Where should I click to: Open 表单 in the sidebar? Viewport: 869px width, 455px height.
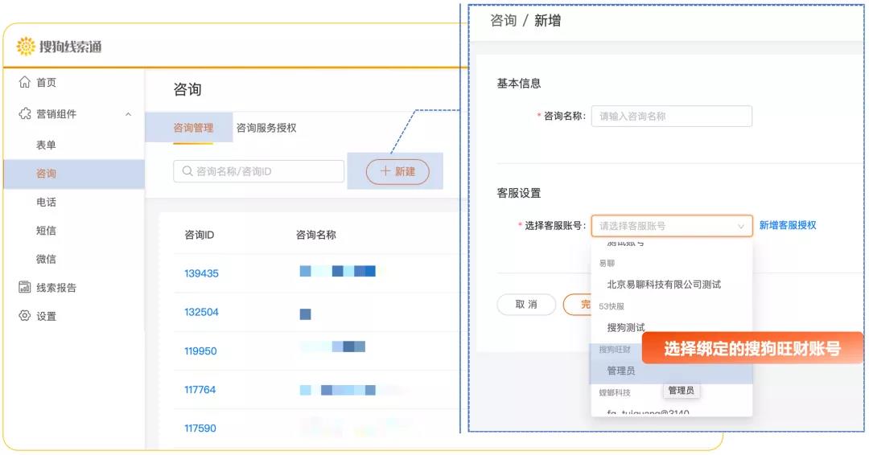[x=46, y=145]
